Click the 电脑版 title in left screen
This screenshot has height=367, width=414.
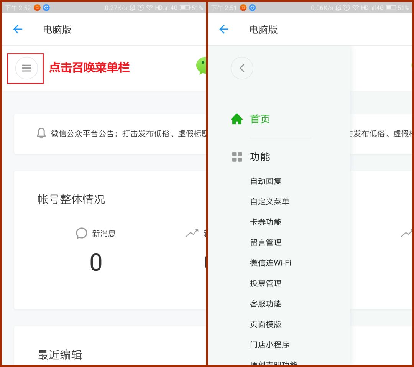(57, 30)
